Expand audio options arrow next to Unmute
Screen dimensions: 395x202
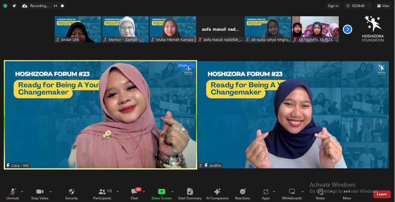[22, 192]
